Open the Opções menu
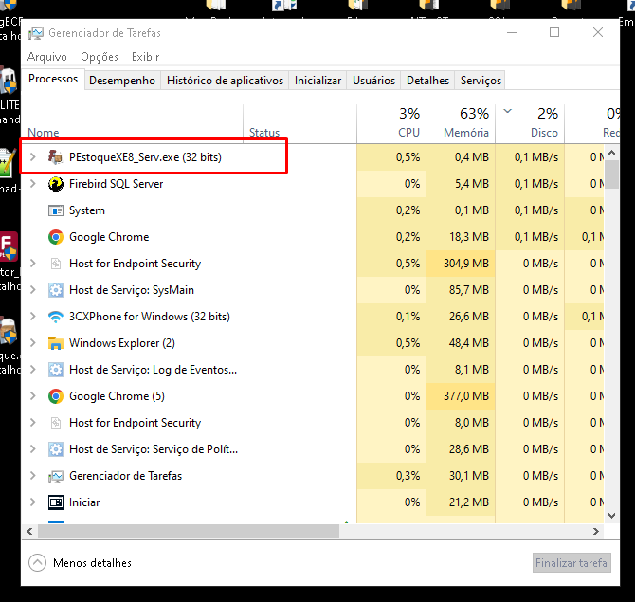This screenshot has width=635, height=602. click(100, 57)
